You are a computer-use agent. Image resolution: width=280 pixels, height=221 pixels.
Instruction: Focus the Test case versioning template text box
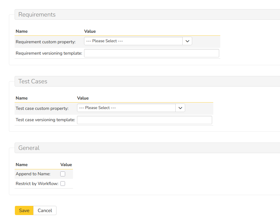click(144, 120)
